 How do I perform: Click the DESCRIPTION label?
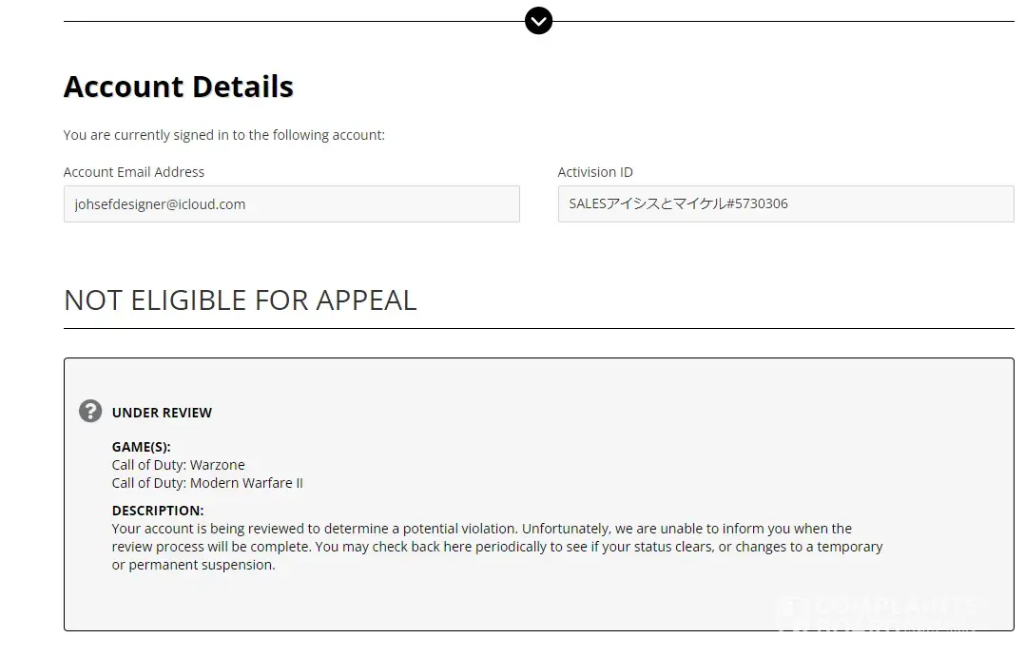(158, 511)
